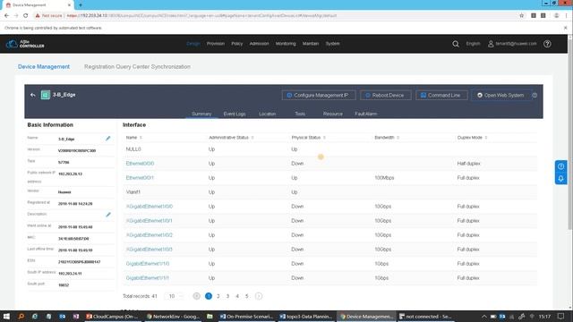Go to next page with arrow button
This screenshot has width=573, height=322.
click(x=259, y=296)
